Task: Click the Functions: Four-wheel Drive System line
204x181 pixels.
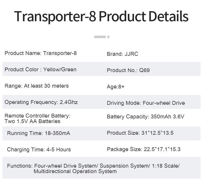Action: 93,166
